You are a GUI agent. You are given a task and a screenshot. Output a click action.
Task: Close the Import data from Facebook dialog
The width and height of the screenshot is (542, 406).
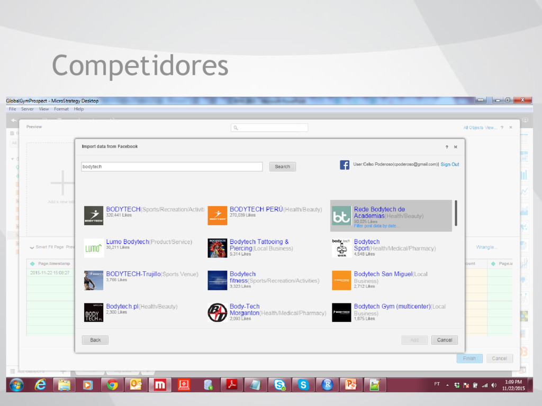(456, 147)
